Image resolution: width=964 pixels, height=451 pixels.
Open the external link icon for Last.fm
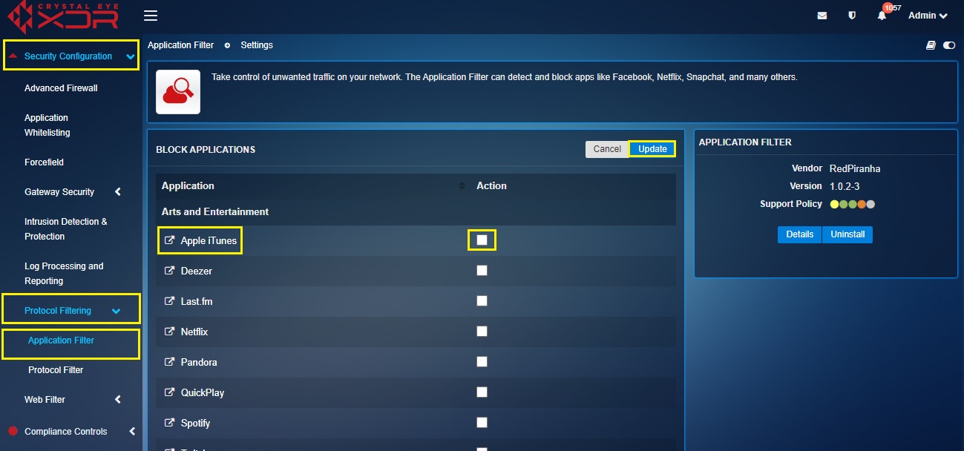169,301
